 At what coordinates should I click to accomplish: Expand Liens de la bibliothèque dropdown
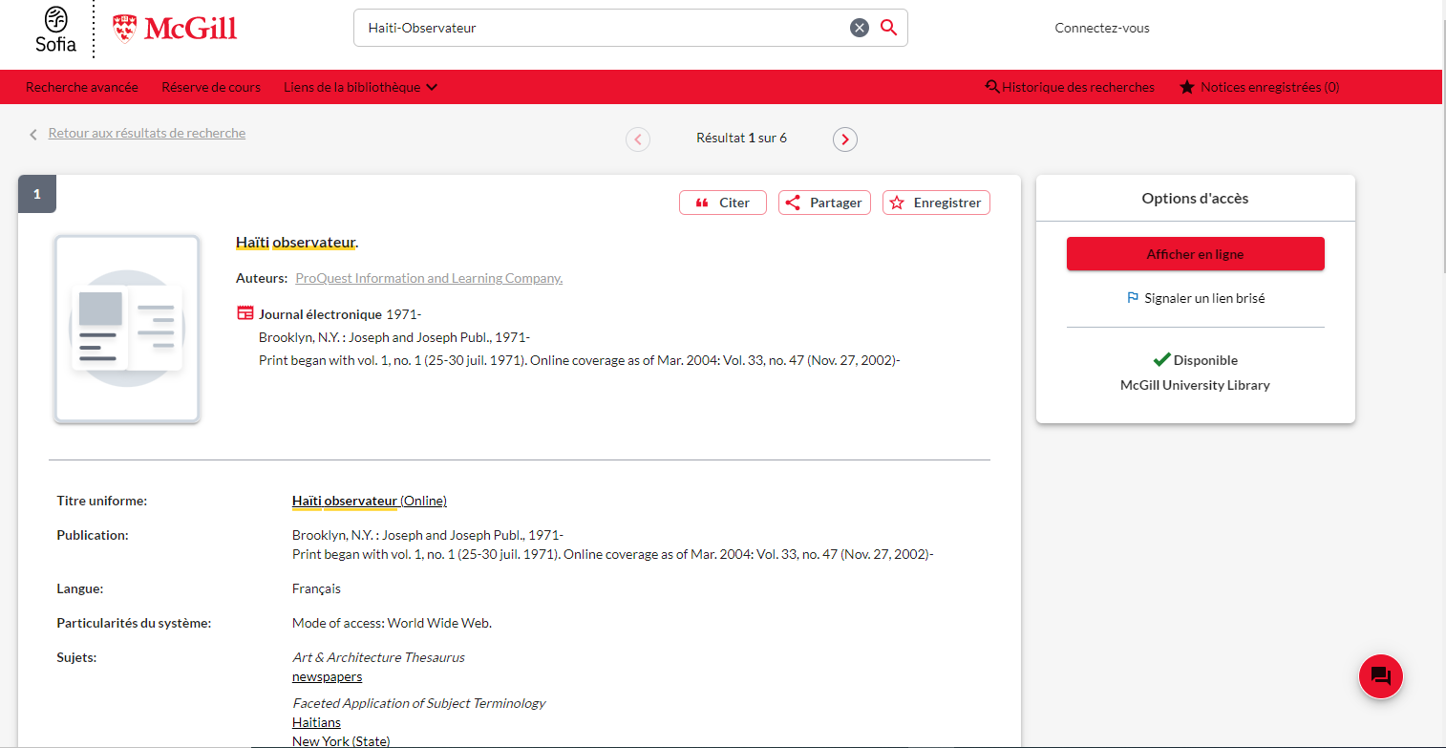coord(360,87)
